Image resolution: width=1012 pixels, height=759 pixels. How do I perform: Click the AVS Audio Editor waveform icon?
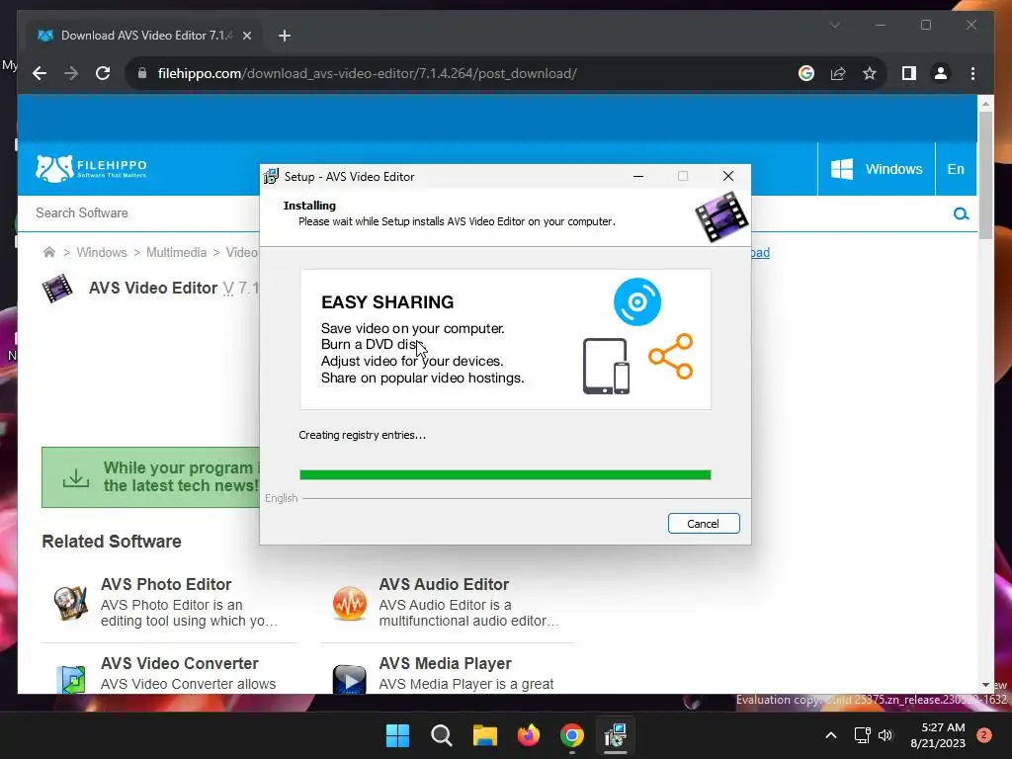tap(349, 604)
